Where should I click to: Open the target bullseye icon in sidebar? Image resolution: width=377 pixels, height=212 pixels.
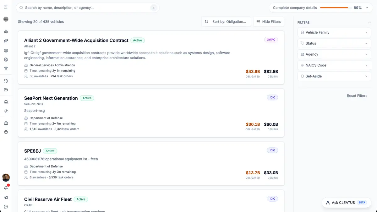coord(6,50)
